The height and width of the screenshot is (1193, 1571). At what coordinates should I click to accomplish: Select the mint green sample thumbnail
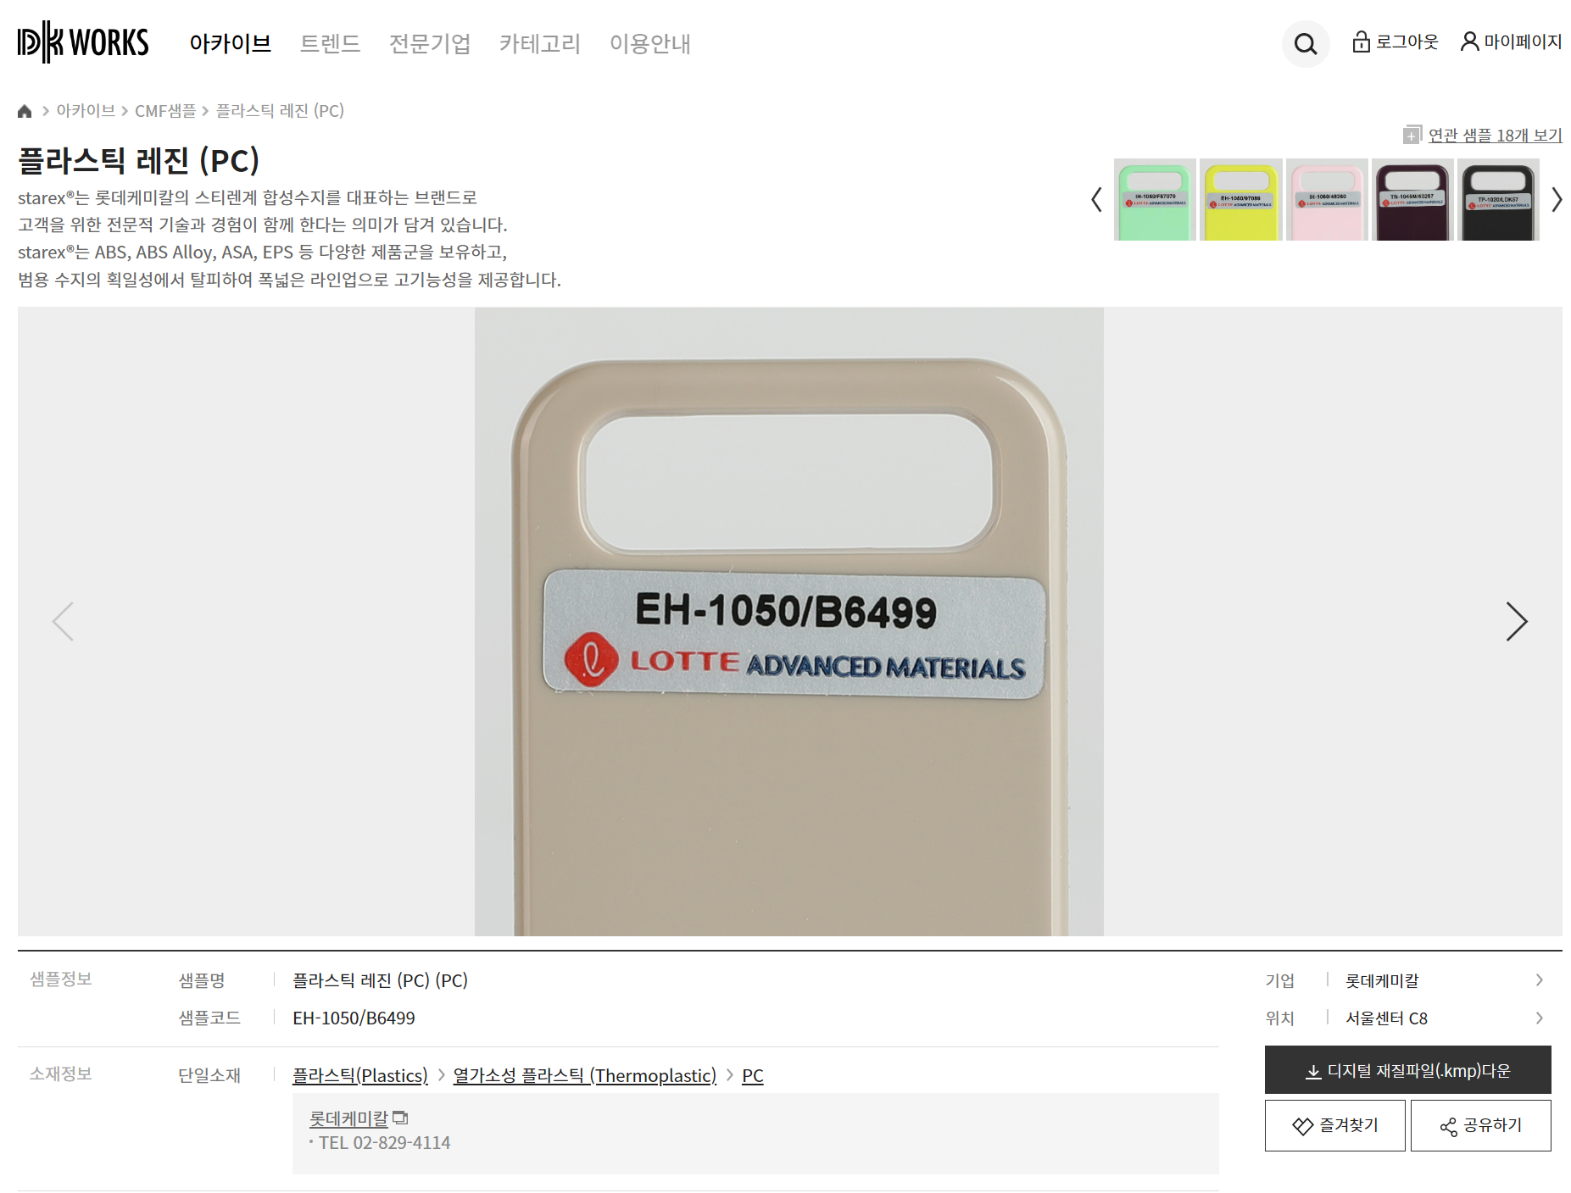coord(1155,200)
